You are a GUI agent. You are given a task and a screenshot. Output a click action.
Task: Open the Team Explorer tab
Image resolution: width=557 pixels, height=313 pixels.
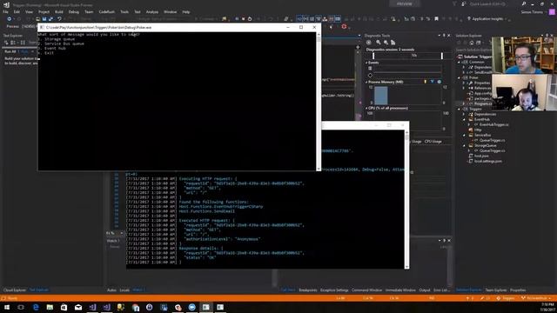(496, 290)
